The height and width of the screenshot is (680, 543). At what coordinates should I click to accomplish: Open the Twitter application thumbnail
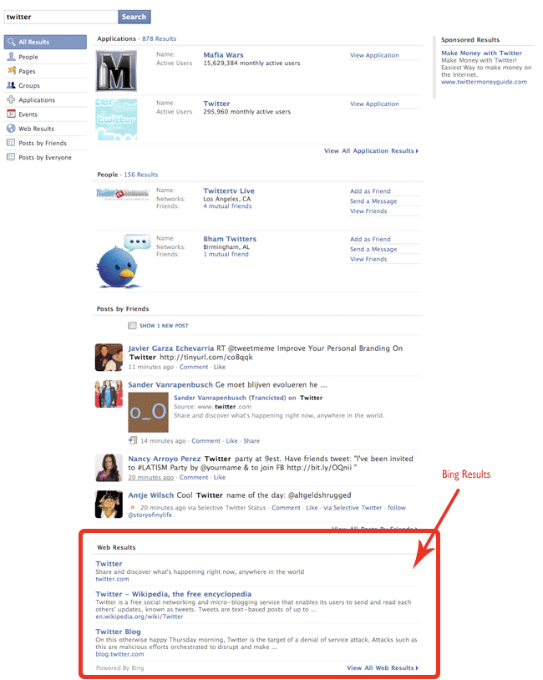(x=116, y=119)
